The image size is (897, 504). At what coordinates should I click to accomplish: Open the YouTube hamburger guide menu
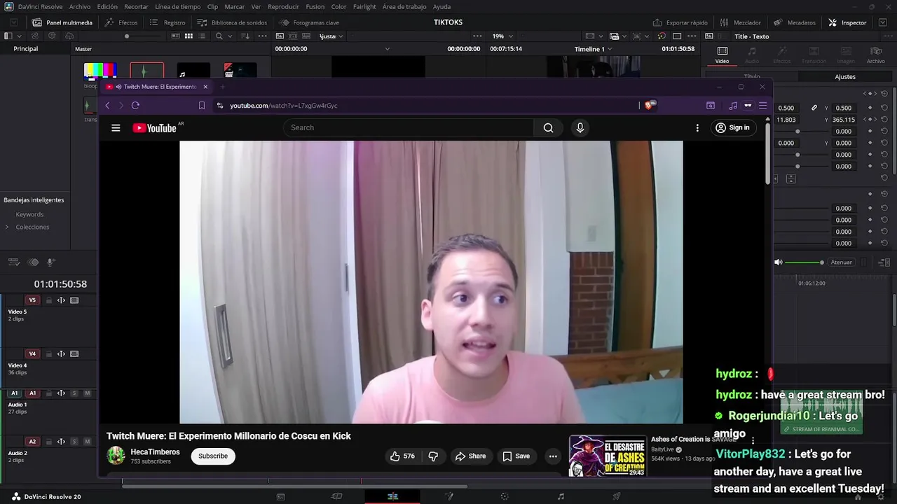tap(116, 127)
